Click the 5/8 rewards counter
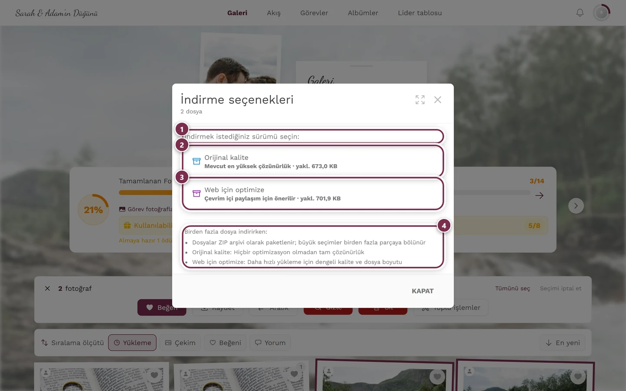This screenshot has height=391, width=626. tap(534, 225)
